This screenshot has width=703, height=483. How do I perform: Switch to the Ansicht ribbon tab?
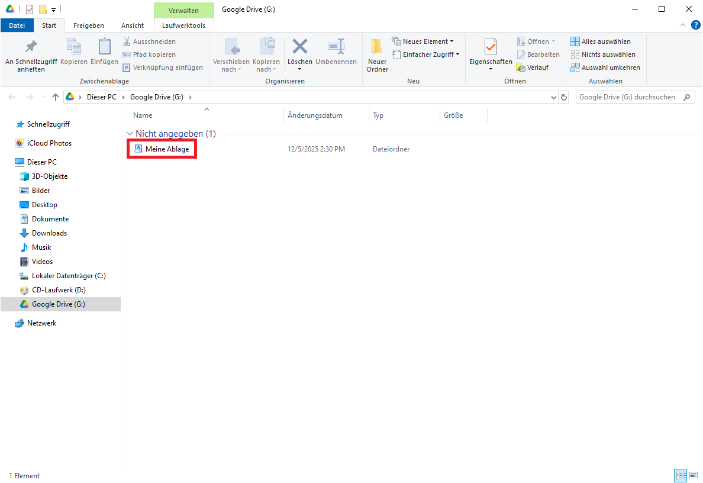133,25
